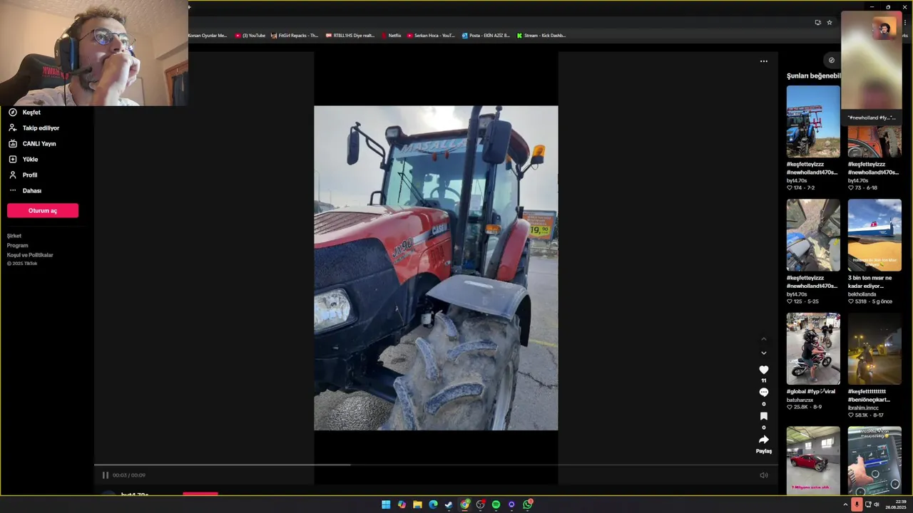Click the Keşfet compass icon
Screen dimensions: 913x513
click(x=12, y=113)
